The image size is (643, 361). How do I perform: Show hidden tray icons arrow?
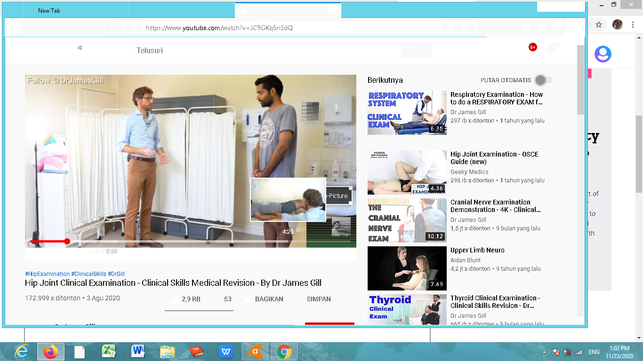[x=545, y=352]
